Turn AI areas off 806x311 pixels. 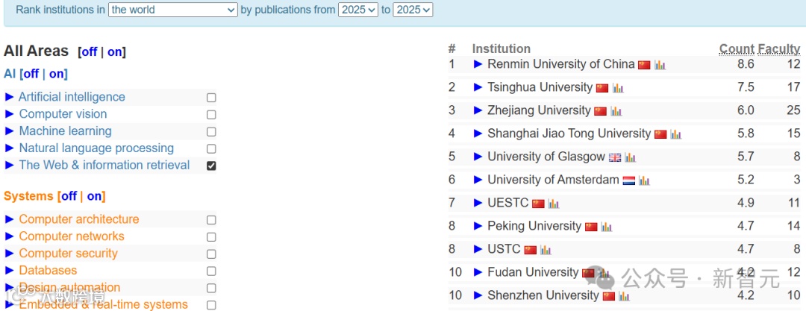[31, 74]
